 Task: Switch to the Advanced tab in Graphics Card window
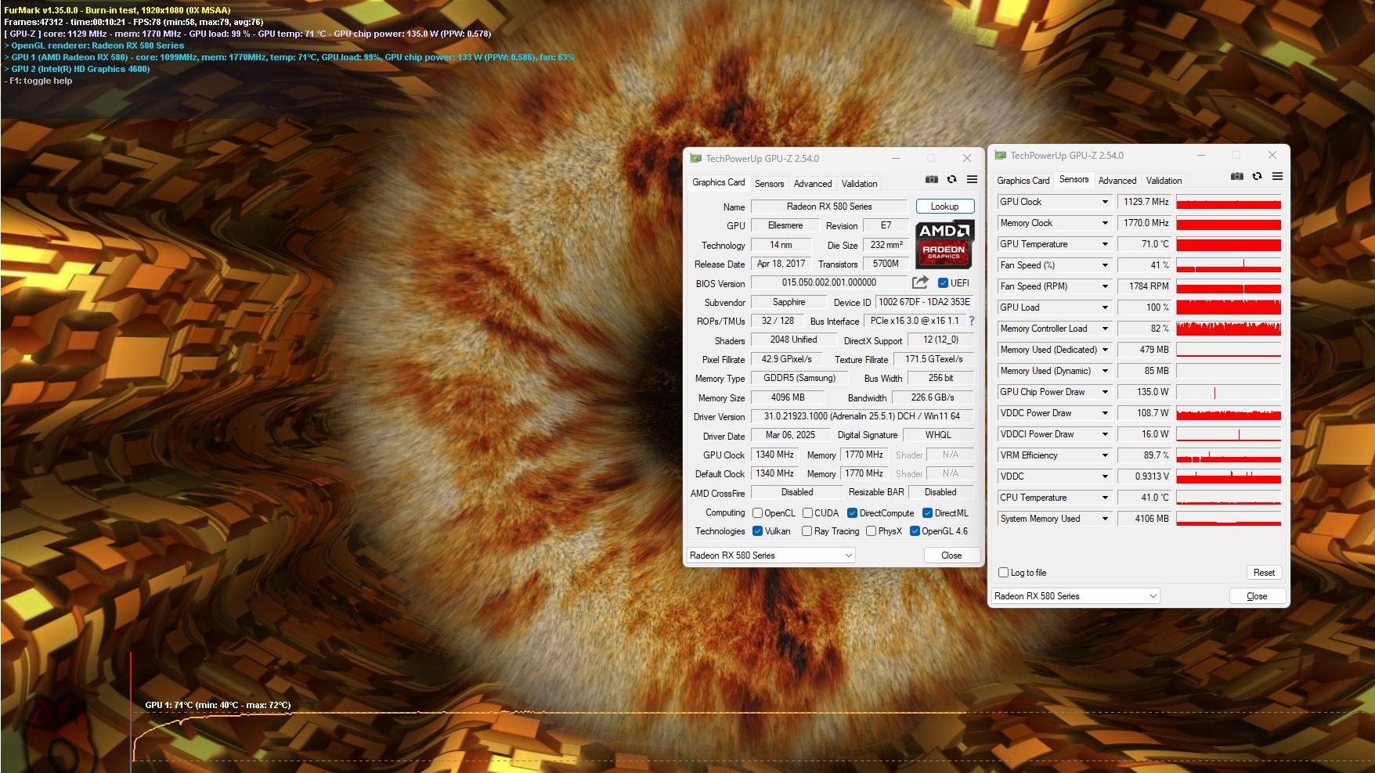812,184
